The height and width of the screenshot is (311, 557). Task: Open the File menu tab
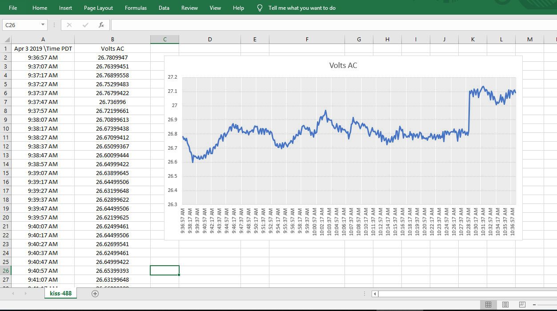click(x=13, y=8)
